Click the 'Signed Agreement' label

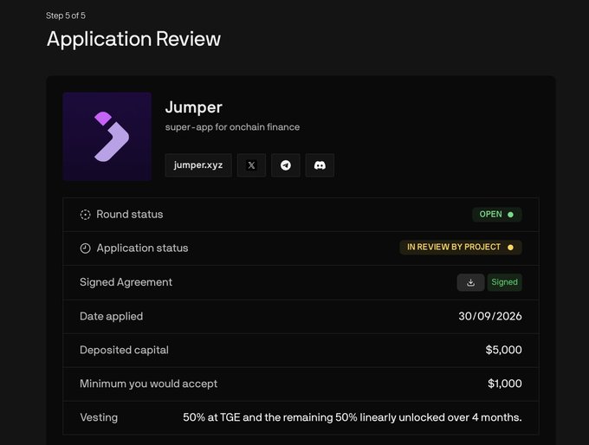tap(126, 282)
